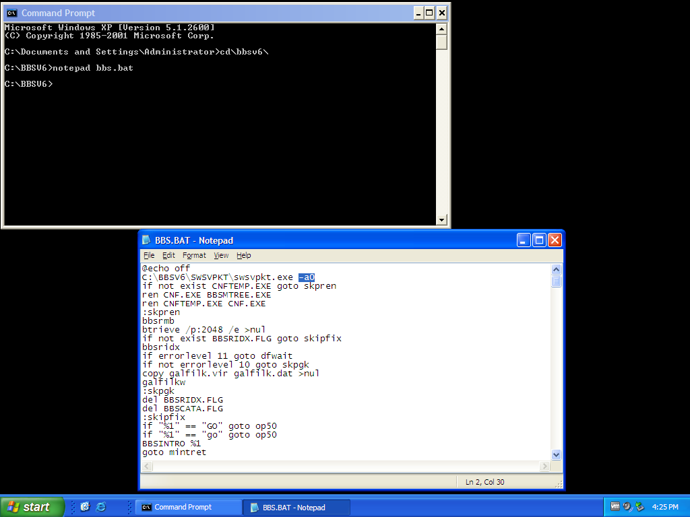Click Notepad's horizontal scrollbar right arrow
The image size is (690, 517).
544,467
